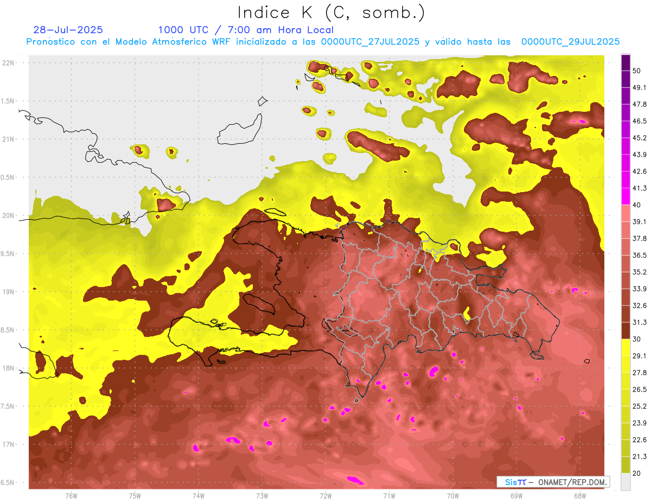
Task: Click the '70W' longitude label
Action: 453,495
